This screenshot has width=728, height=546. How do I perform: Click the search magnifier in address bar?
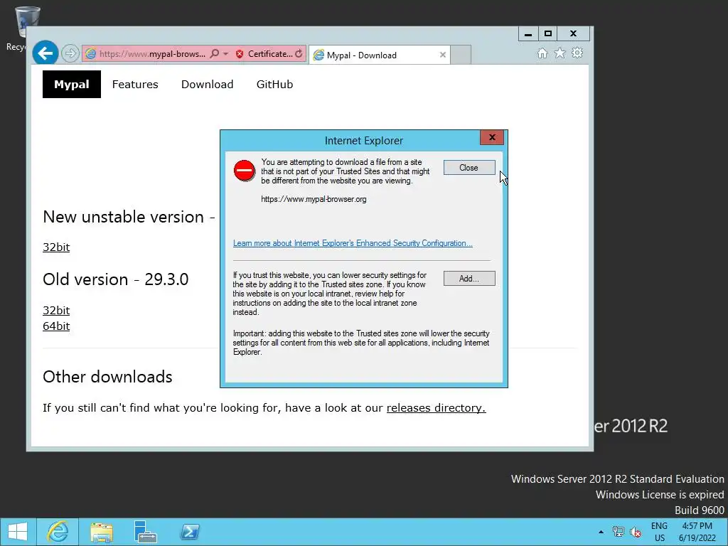[x=215, y=54]
